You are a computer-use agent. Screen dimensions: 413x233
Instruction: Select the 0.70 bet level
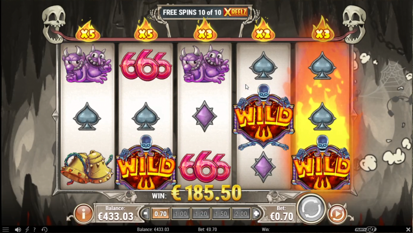pos(160,214)
